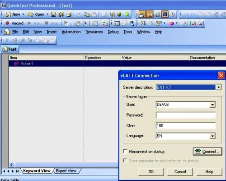226x181 pixels.
Task: Toggle the Data Table grid icon
Action: pos(150,14)
